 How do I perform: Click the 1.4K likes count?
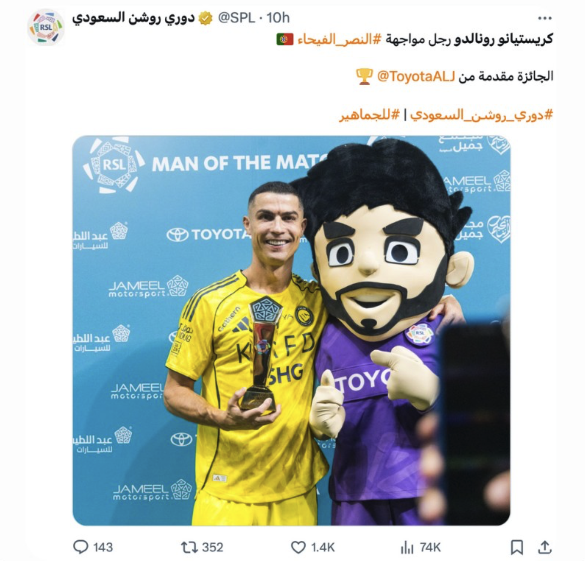point(323,547)
